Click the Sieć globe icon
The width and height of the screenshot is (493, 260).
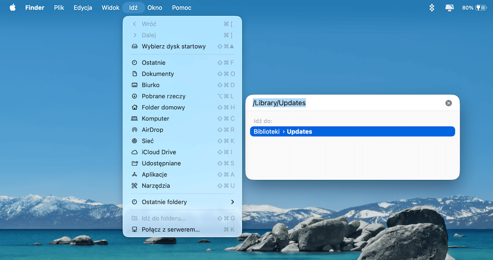(135, 141)
